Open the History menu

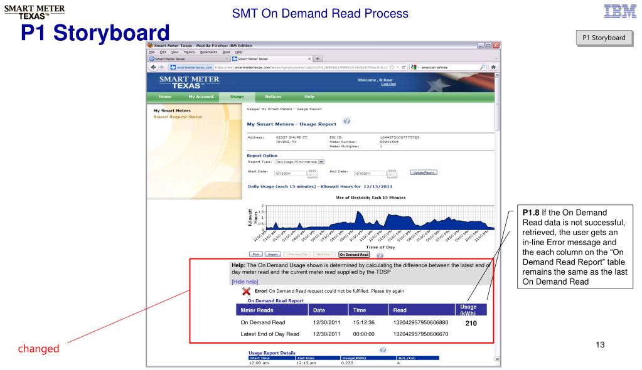pyautogui.click(x=189, y=52)
